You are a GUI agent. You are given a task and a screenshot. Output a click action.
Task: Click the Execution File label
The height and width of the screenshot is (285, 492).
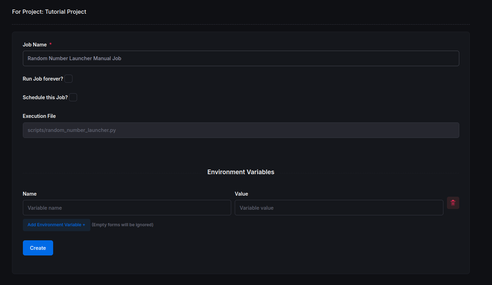(x=39, y=116)
